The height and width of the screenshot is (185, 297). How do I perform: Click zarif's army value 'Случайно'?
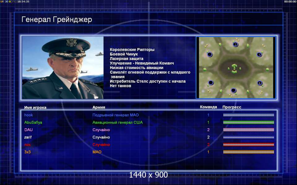pyautogui.click(x=101, y=137)
